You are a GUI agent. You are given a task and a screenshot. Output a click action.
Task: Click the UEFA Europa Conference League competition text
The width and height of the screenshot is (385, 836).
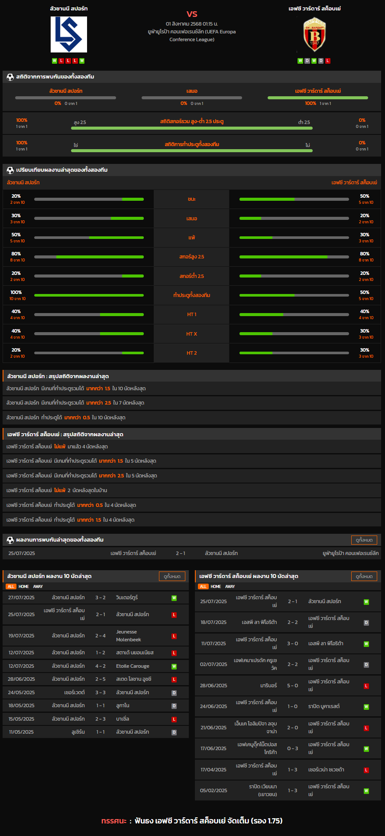point(192,36)
